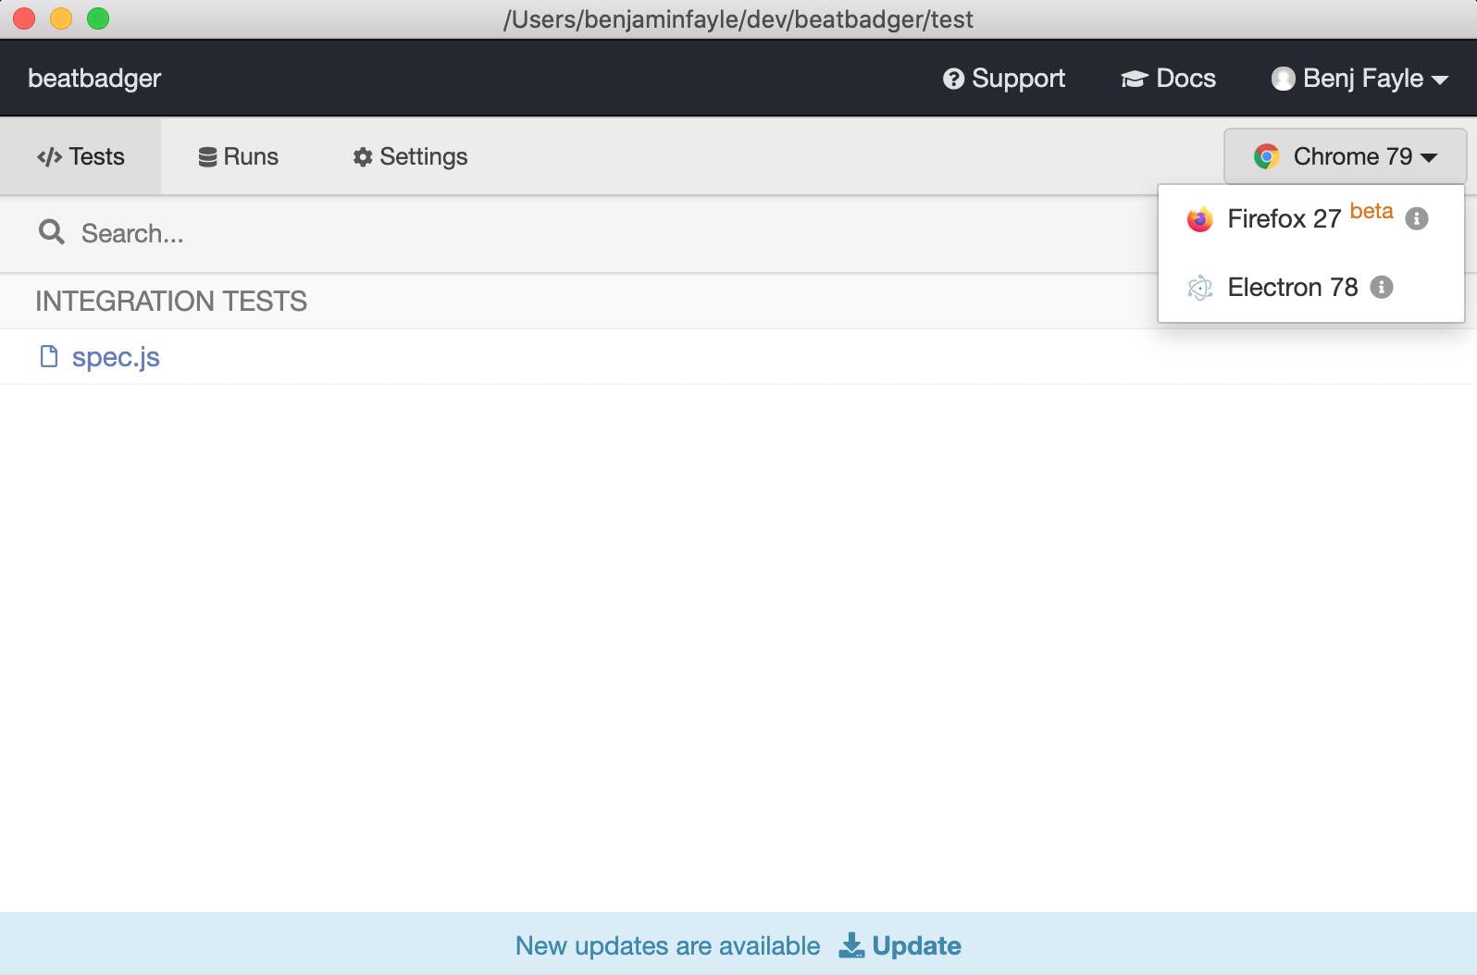1477x975 pixels.
Task: Open the Support link
Action: (x=1004, y=79)
